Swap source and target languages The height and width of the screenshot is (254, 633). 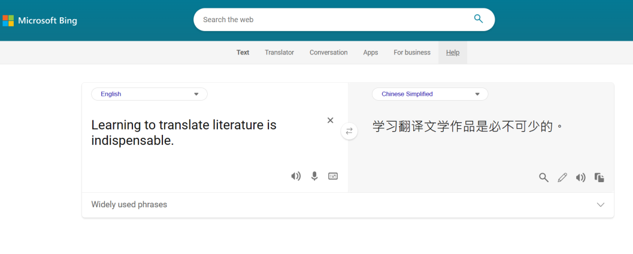click(349, 131)
